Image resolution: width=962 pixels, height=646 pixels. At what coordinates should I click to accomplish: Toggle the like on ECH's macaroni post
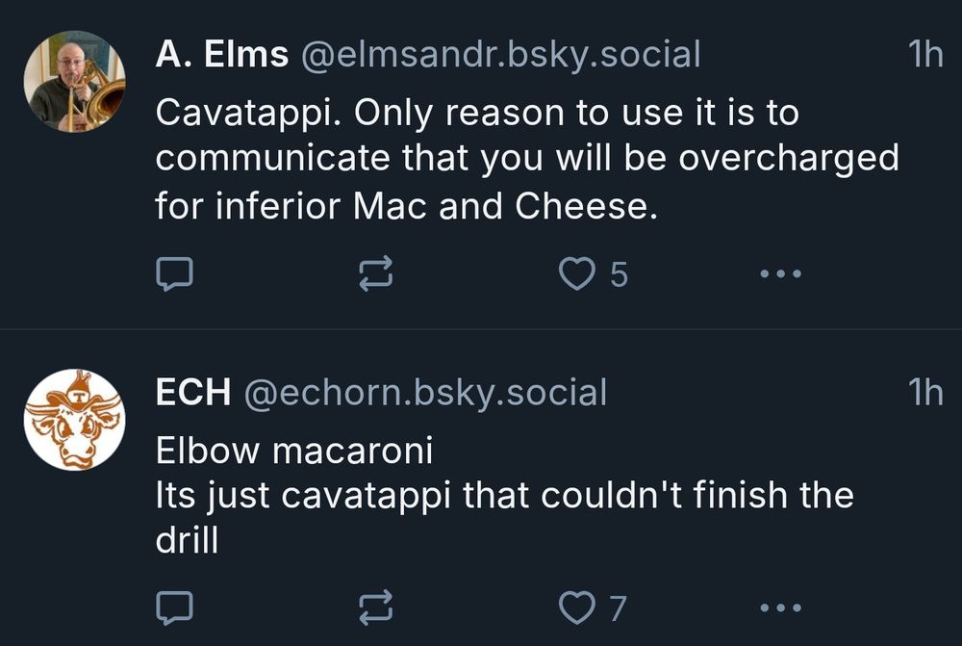click(x=577, y=607)
